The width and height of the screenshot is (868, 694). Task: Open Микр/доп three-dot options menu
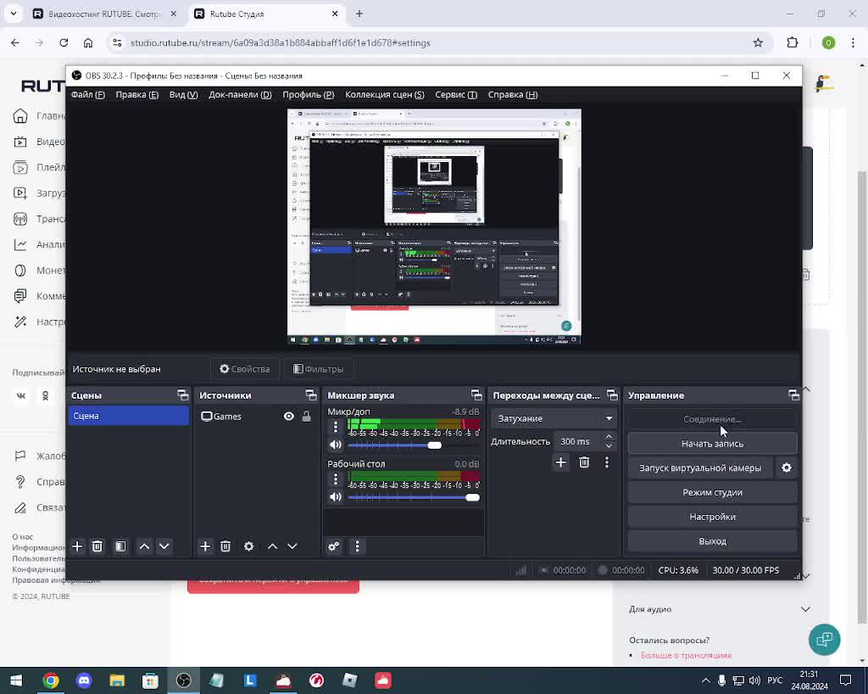[x=336, y=428]
